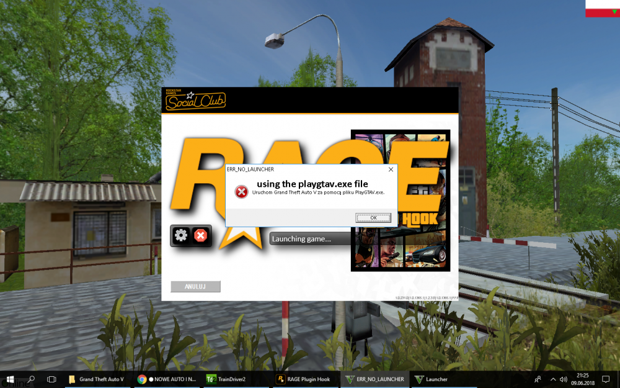
Task: Open the Windows Start menu
Action: (10, 379)
